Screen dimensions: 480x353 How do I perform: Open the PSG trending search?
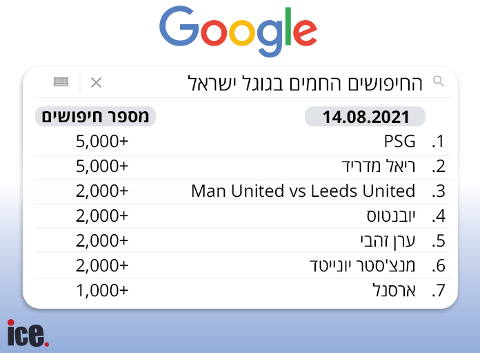(400, 142)
